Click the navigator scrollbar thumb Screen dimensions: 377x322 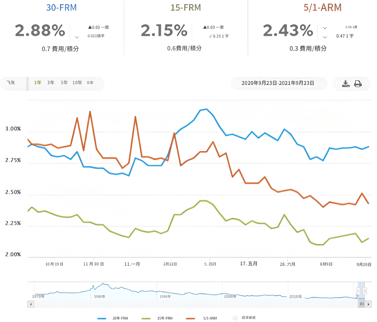[x=362, y=304]
